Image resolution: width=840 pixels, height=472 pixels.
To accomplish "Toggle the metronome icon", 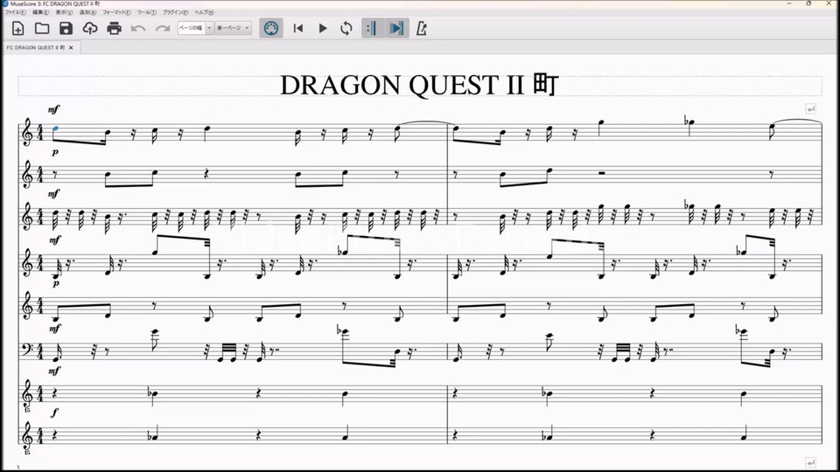I will (x=422, y=28).
